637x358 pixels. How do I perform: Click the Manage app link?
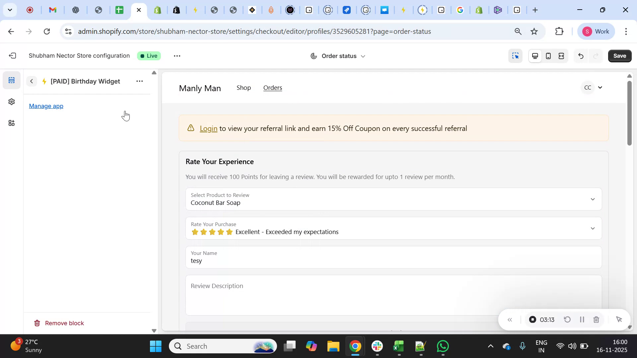(46, 106)
